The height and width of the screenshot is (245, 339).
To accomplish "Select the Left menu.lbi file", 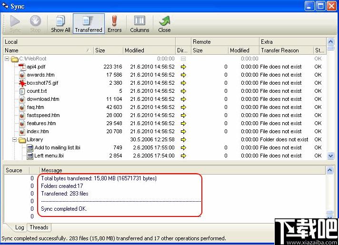I will point(49,156).
